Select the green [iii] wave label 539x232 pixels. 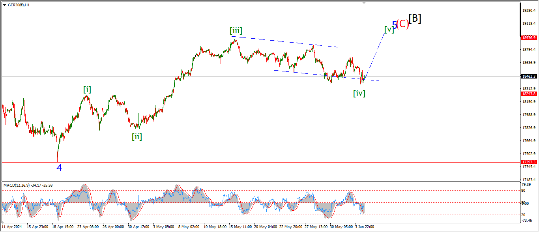point(236,30)
